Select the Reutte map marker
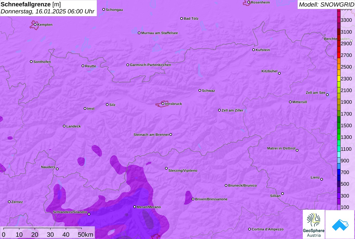 click(83, 66)
